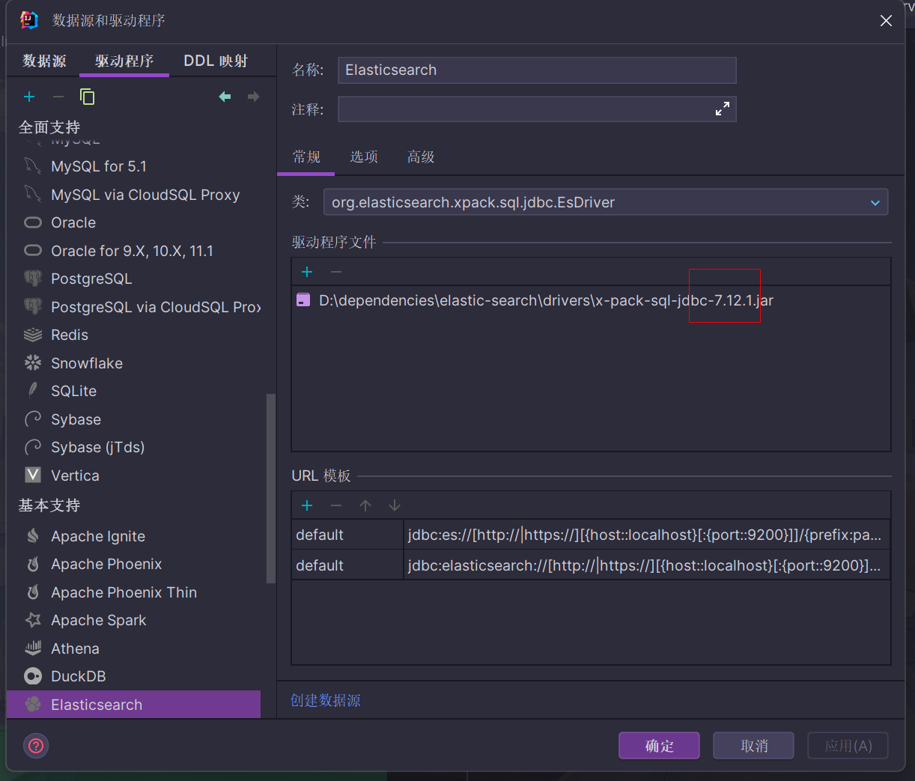Add a driver file
Viewport: 915px width, 781px height.
[307, 272]
